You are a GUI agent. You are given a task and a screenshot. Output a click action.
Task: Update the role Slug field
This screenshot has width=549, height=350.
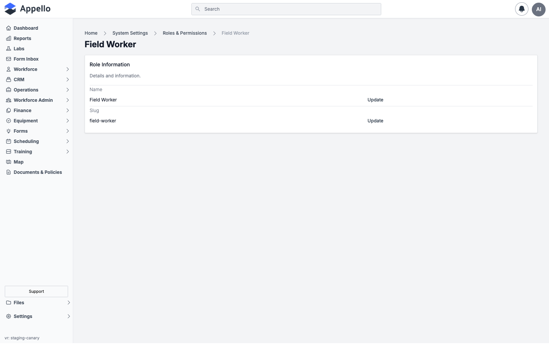(375, 121)
